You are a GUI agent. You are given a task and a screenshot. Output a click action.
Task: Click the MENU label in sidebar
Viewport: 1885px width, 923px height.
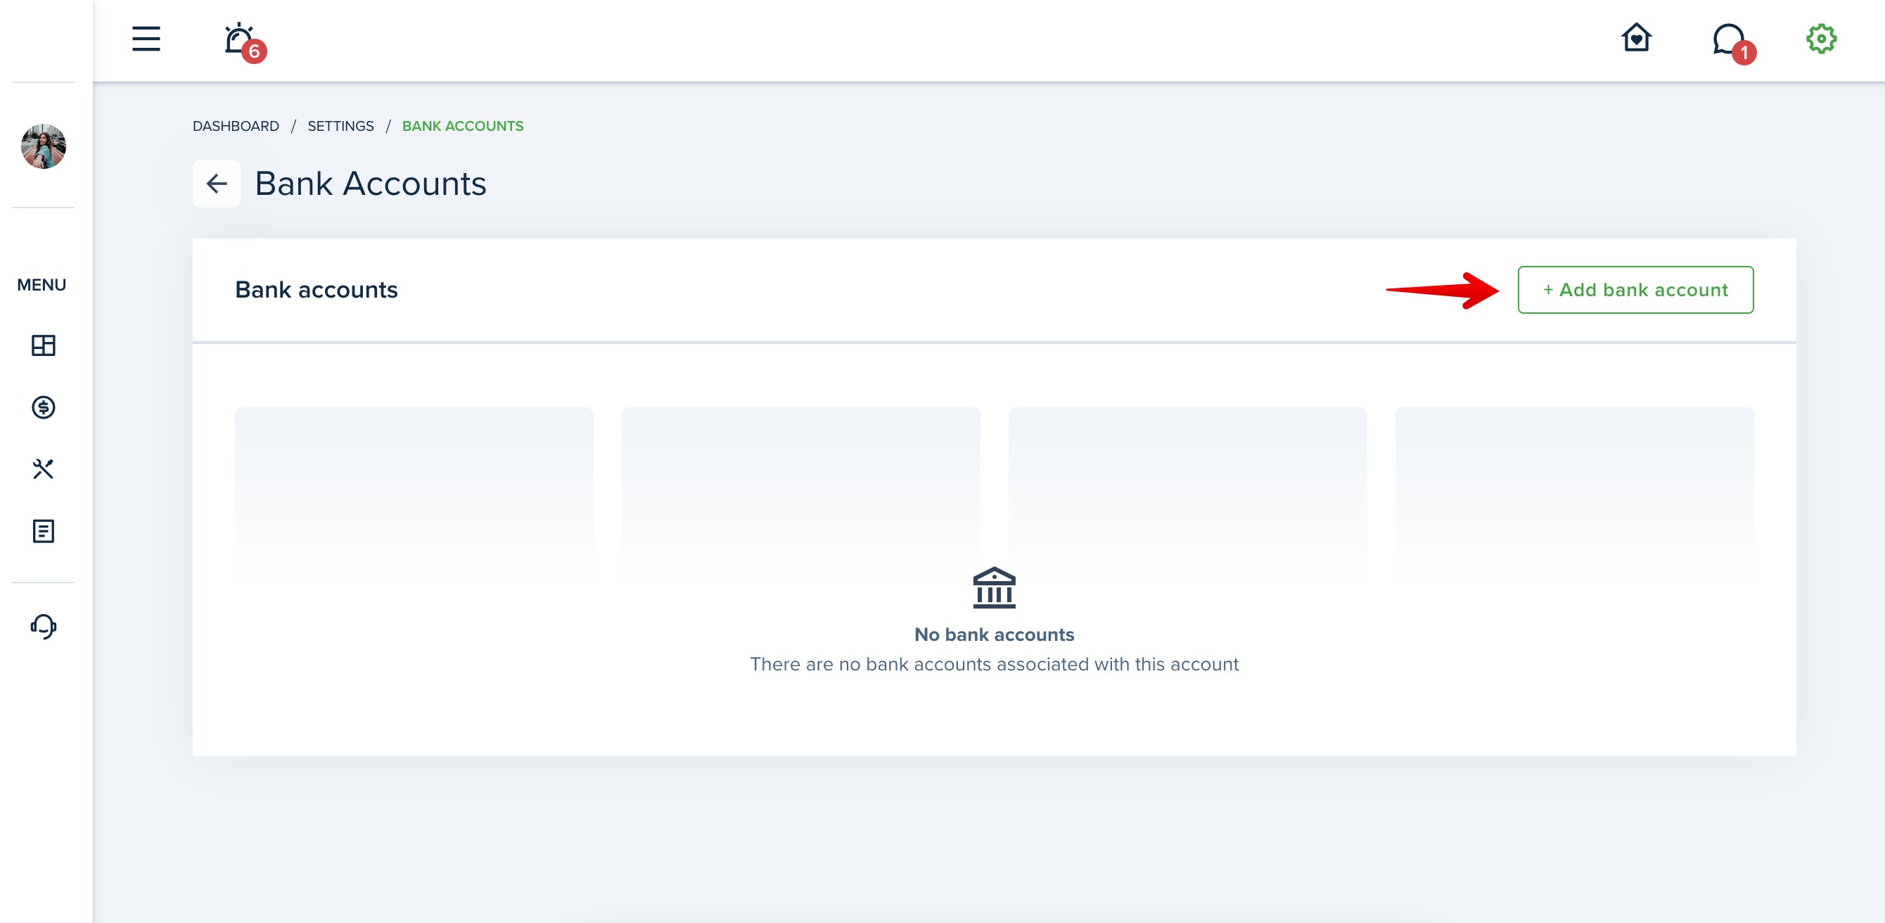pyautogui.click(x=41, y=285)
